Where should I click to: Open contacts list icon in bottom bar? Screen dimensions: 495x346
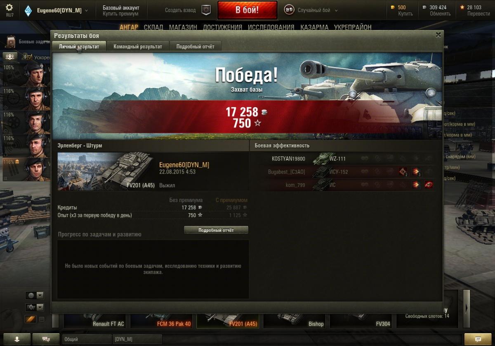(17, 339)
